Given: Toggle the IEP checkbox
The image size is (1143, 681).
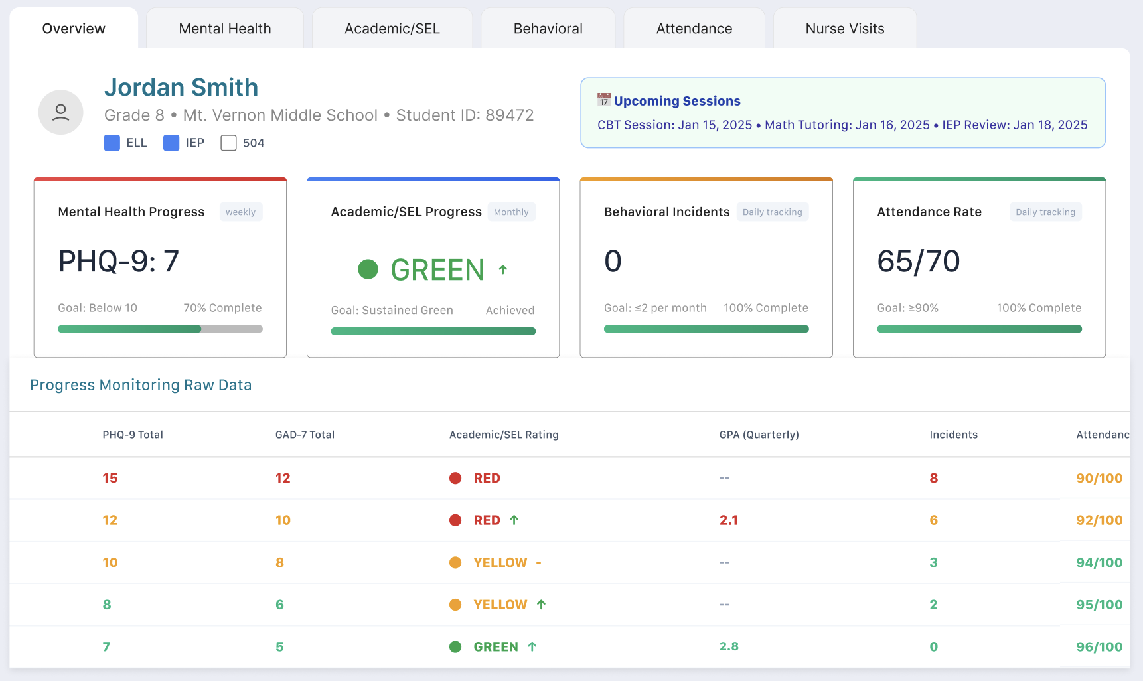Looking at the screenshot, I should 171,143.
